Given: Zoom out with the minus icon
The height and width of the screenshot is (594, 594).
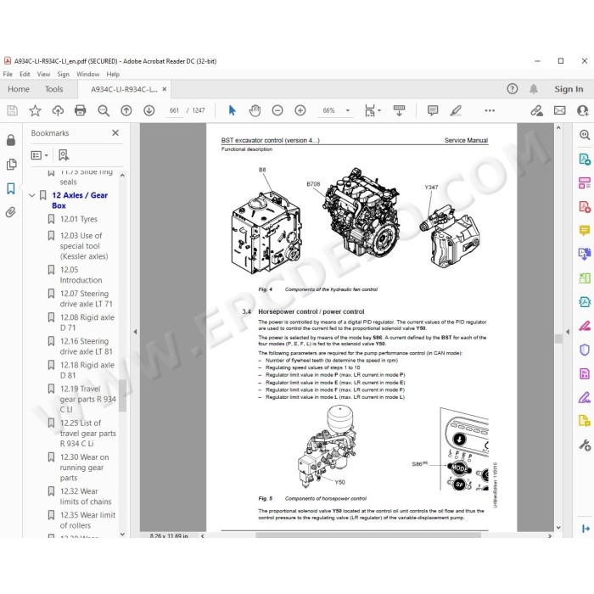Looking at the screenshot, I should pos(277,110).
